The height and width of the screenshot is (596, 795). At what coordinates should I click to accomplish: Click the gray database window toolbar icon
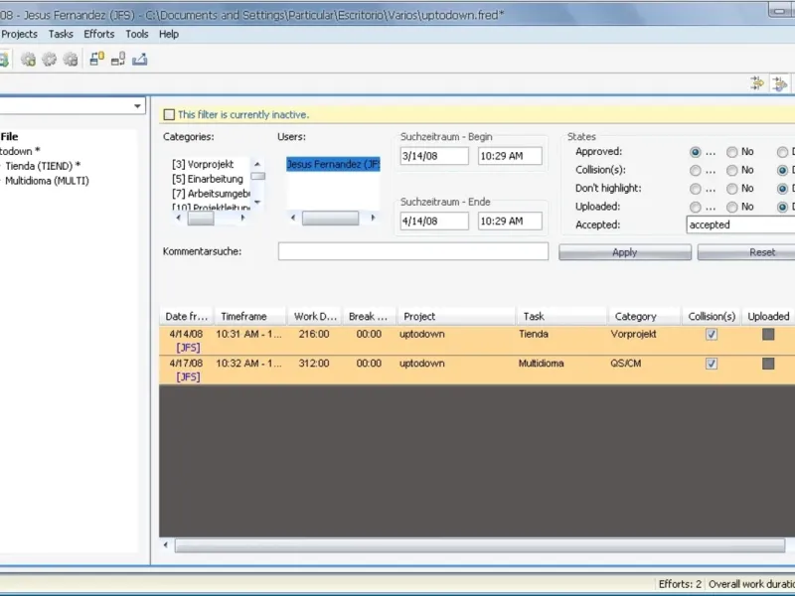118,60
